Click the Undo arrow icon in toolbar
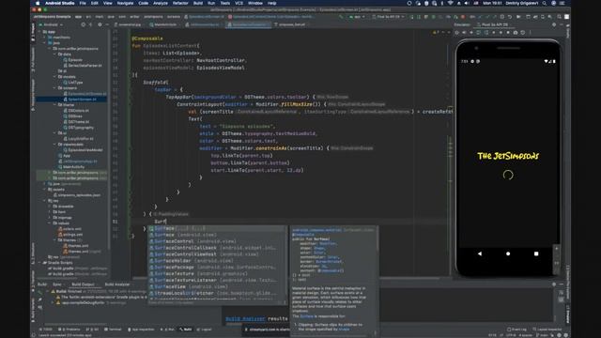 pos(510,17)
